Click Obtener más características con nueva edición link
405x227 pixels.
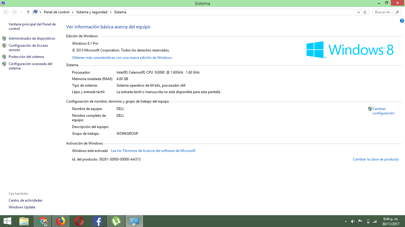point(122,58)
